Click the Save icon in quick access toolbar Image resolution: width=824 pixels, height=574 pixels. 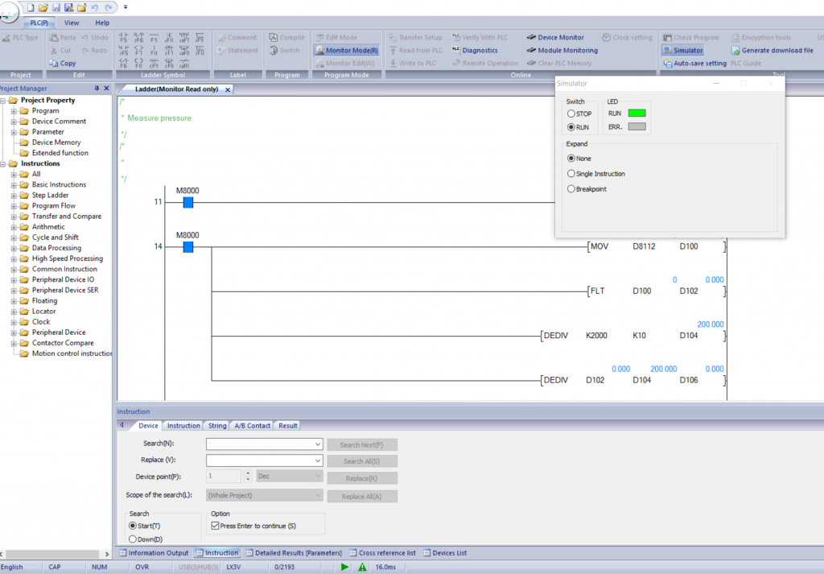(56, 7)
